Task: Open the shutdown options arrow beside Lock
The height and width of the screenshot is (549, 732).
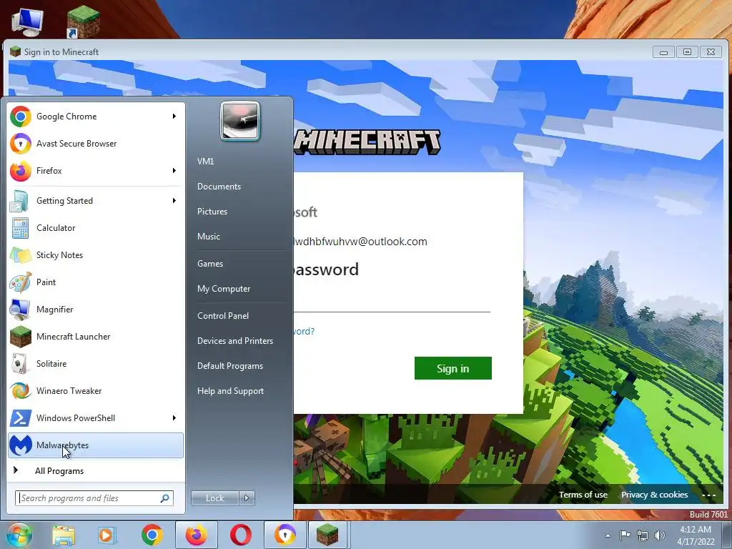Action: (x=247, y=498)
